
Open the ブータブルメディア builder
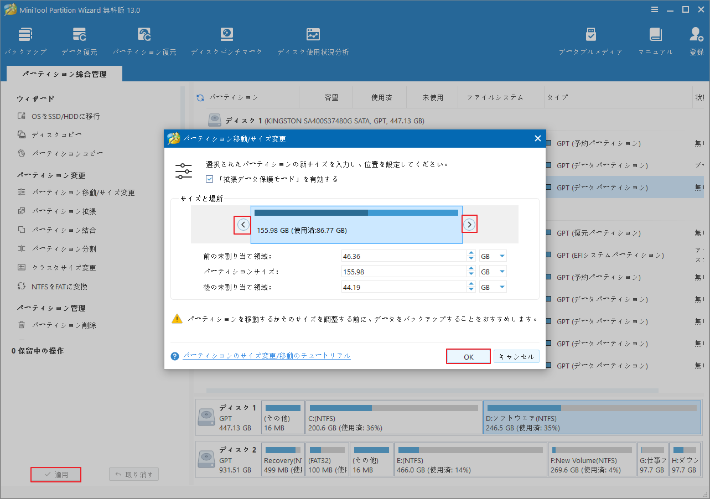pyautogui.click(x=590, y=39)
